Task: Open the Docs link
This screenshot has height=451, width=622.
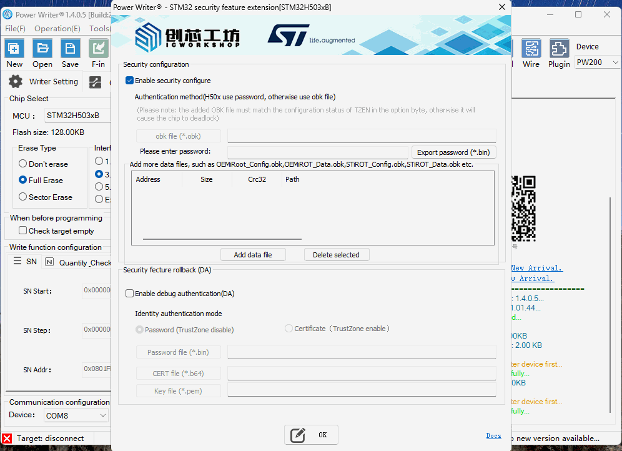Action: (493, 435)
